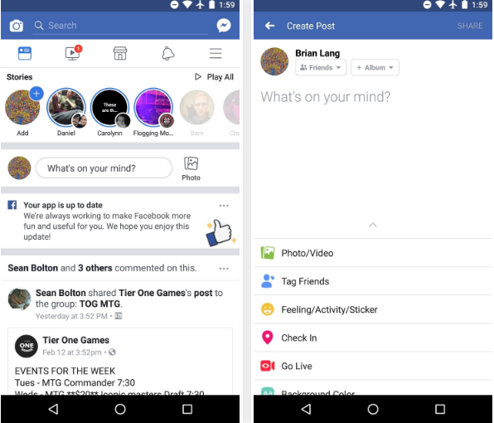Select the Photo/Video option
The image size is (494, 423).
coord(373,253)
